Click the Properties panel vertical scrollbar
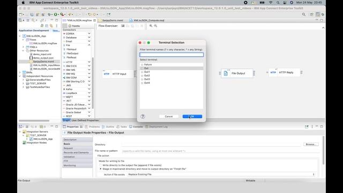343x193 pixels. [323, 150]
